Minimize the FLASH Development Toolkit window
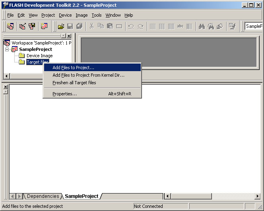 [245, 5]
